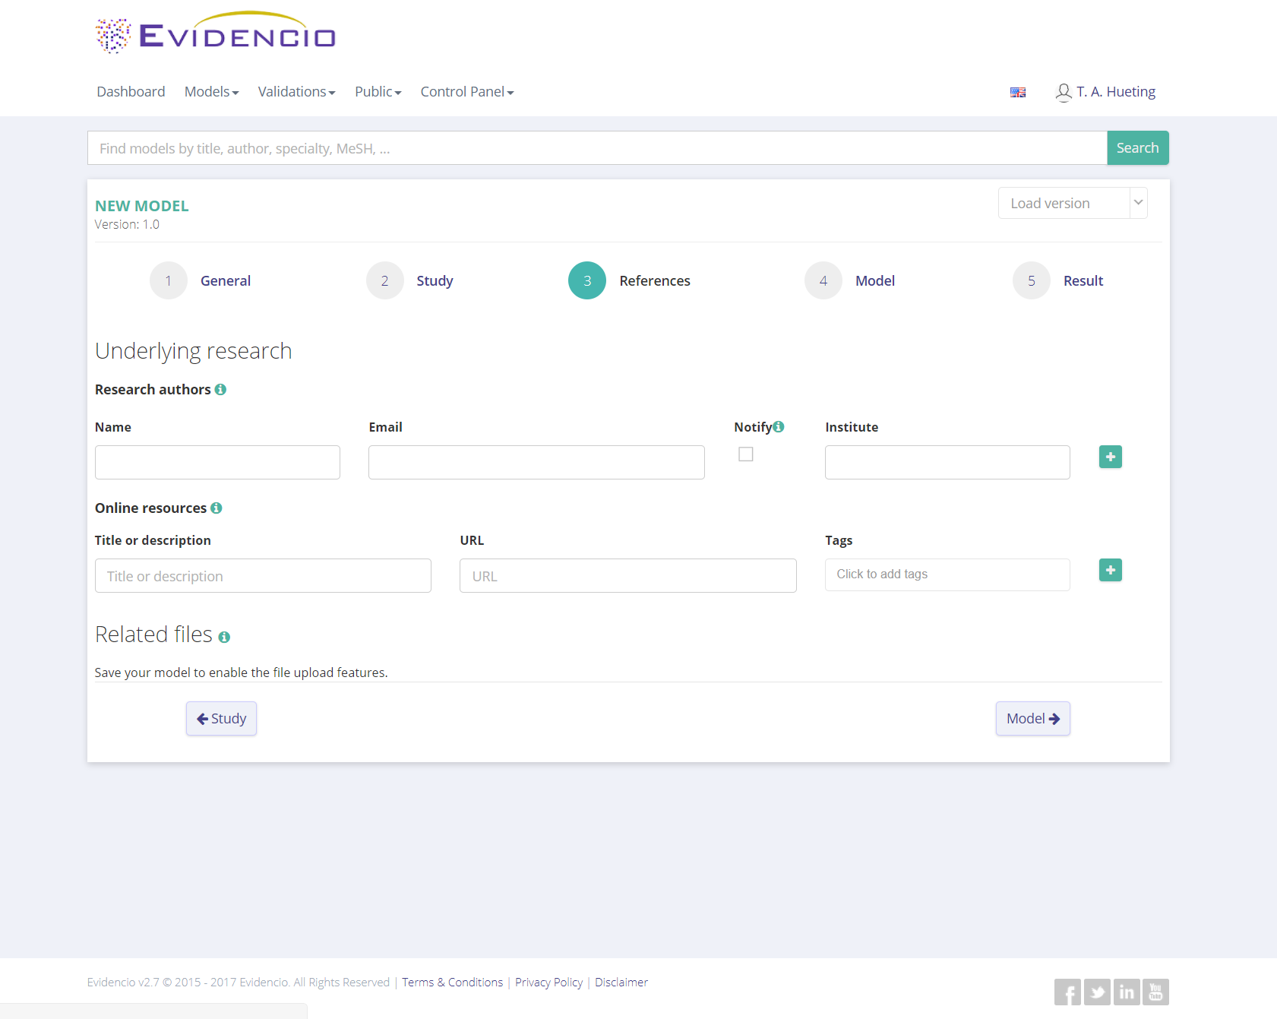Click the language flag icon
Viewport: 1277px width, 1019px height.
(1018, 93)
